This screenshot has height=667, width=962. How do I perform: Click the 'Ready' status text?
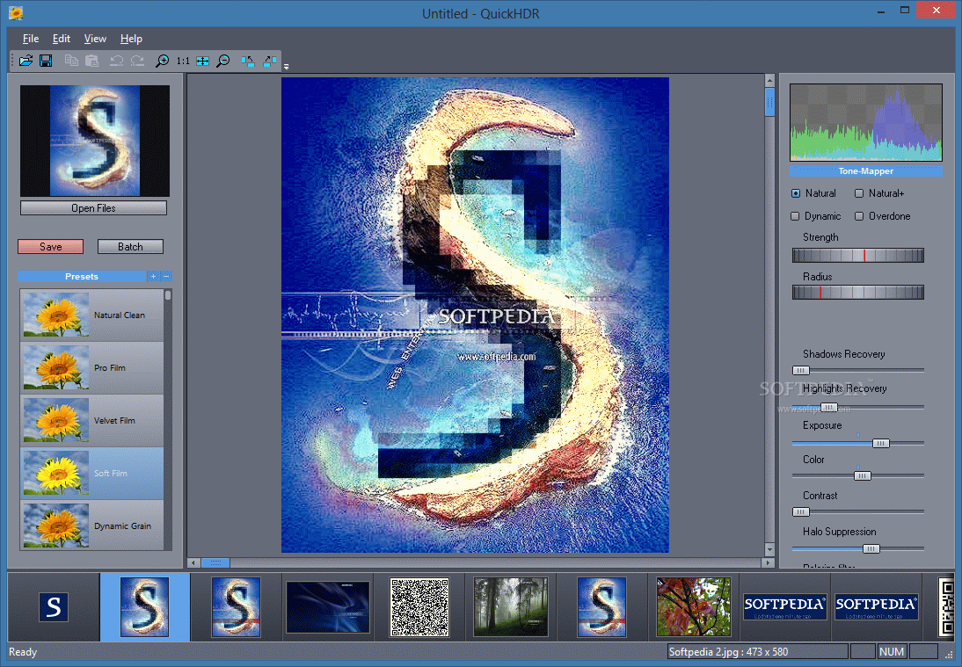pos(23,652)
